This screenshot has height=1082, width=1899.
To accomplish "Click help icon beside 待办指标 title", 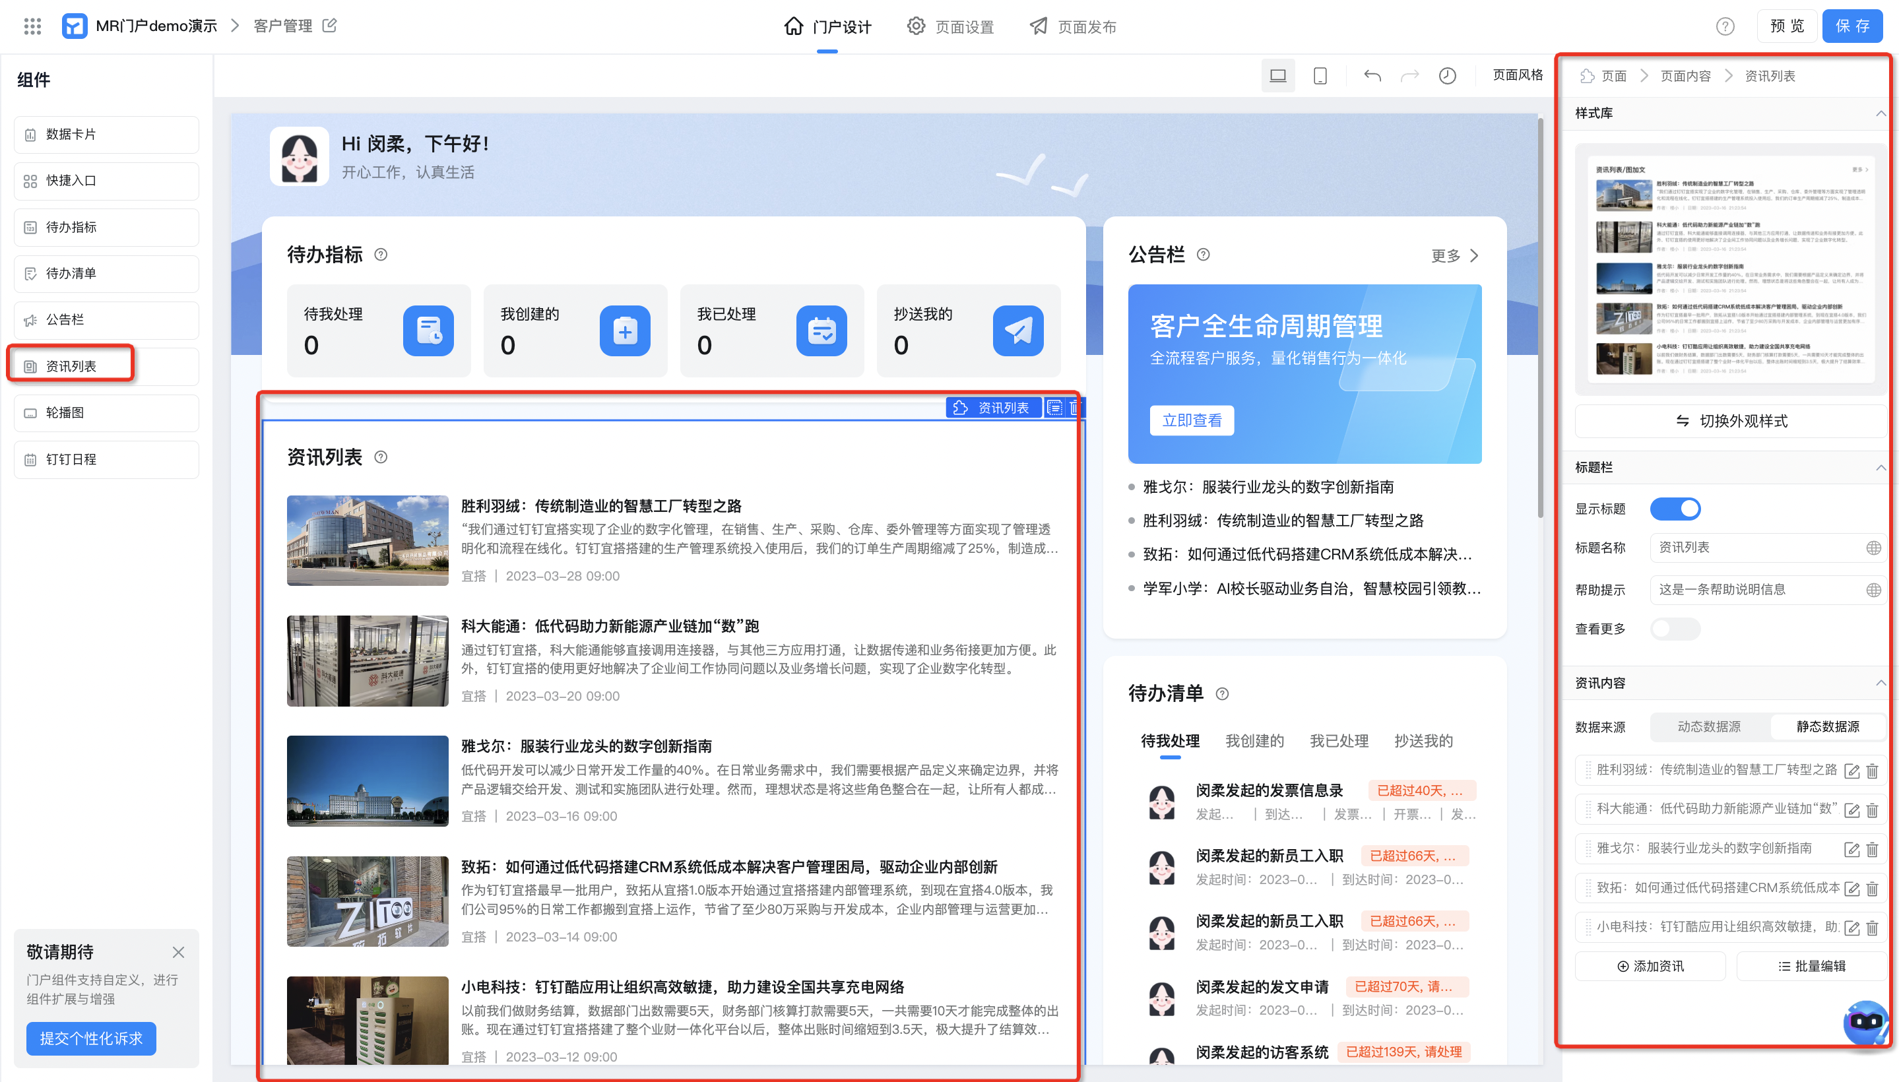I will 381,255.
